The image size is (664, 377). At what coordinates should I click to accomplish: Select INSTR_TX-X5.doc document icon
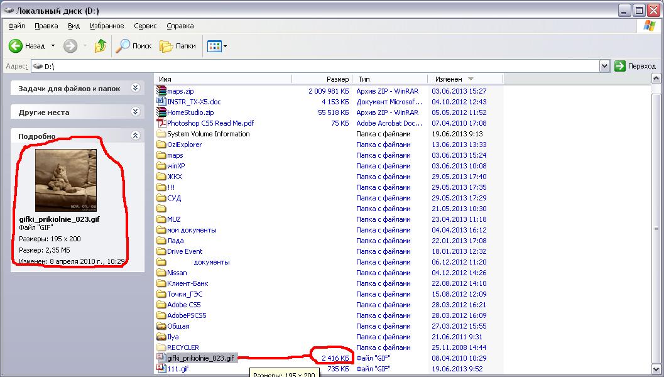click(x=161, y=102)
